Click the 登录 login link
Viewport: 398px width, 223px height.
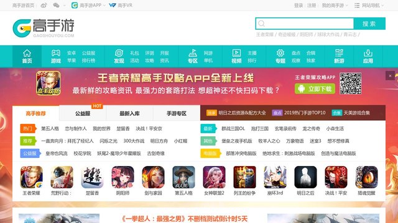point(298,6)
